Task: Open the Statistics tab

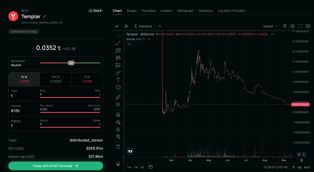Action: point(206,11)
